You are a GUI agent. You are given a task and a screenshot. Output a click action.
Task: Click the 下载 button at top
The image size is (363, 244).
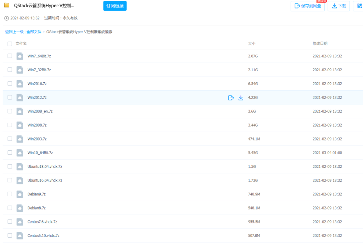coord(339,6)
